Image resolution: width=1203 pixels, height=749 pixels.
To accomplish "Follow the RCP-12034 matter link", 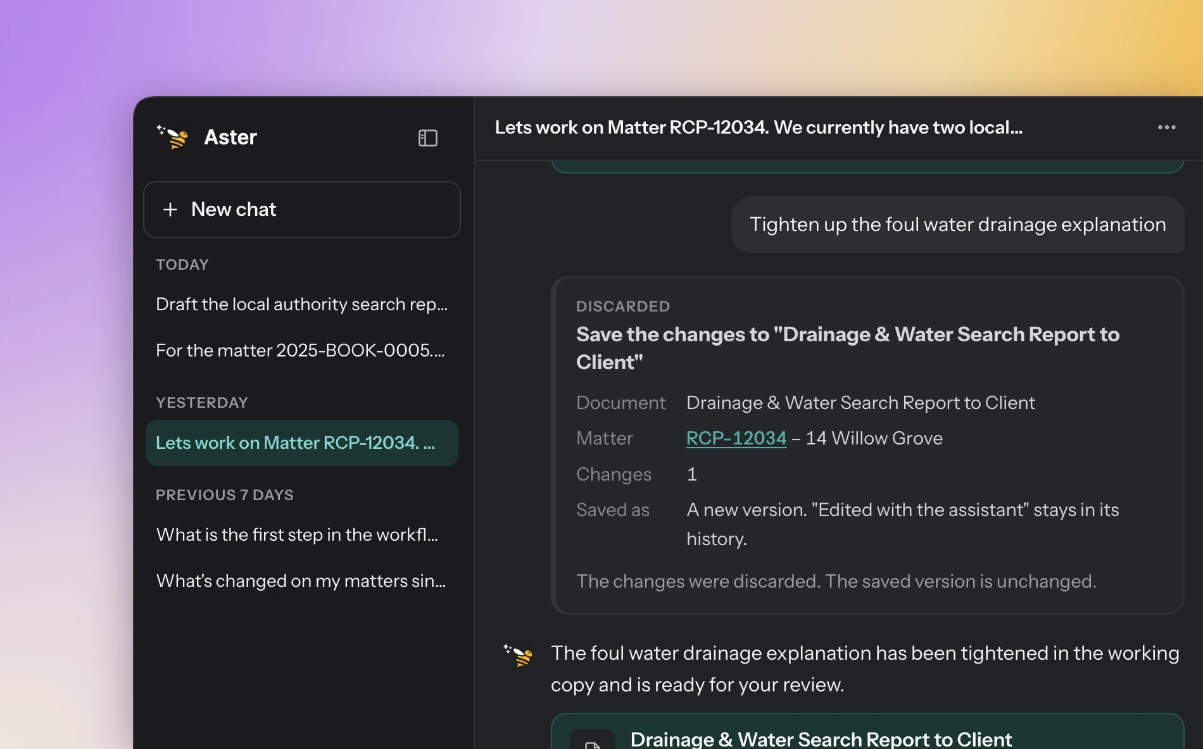I will click(736, 438).
